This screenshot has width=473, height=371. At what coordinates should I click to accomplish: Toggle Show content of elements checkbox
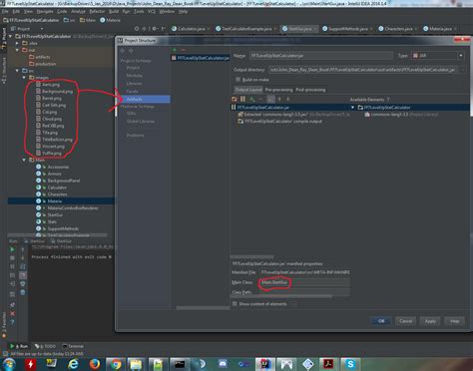(x=235, y=304)
